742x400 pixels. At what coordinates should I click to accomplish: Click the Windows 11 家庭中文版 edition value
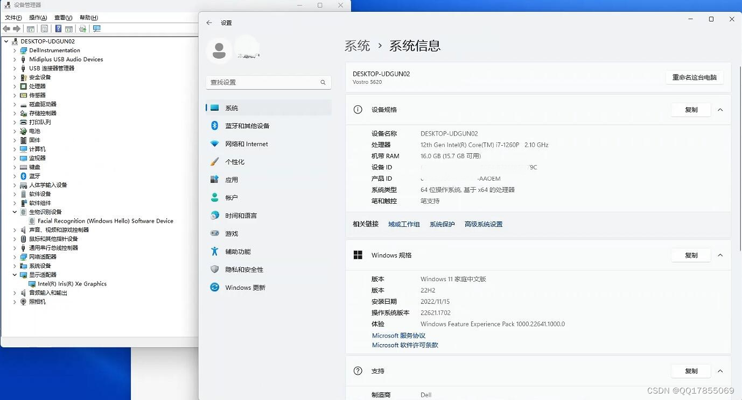(x=453, y=279)
